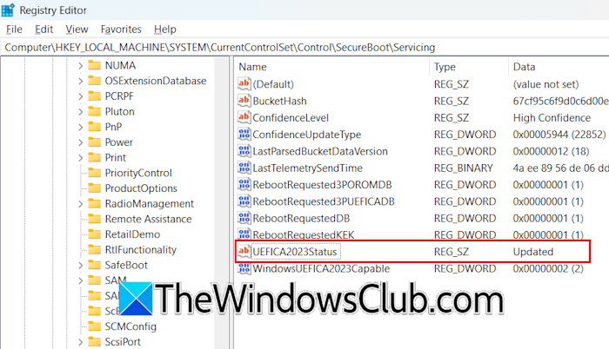This screenshot has width=609, height=349.
Task: Click the 0x00000012 (18) data cell
Action: [551, 151]
